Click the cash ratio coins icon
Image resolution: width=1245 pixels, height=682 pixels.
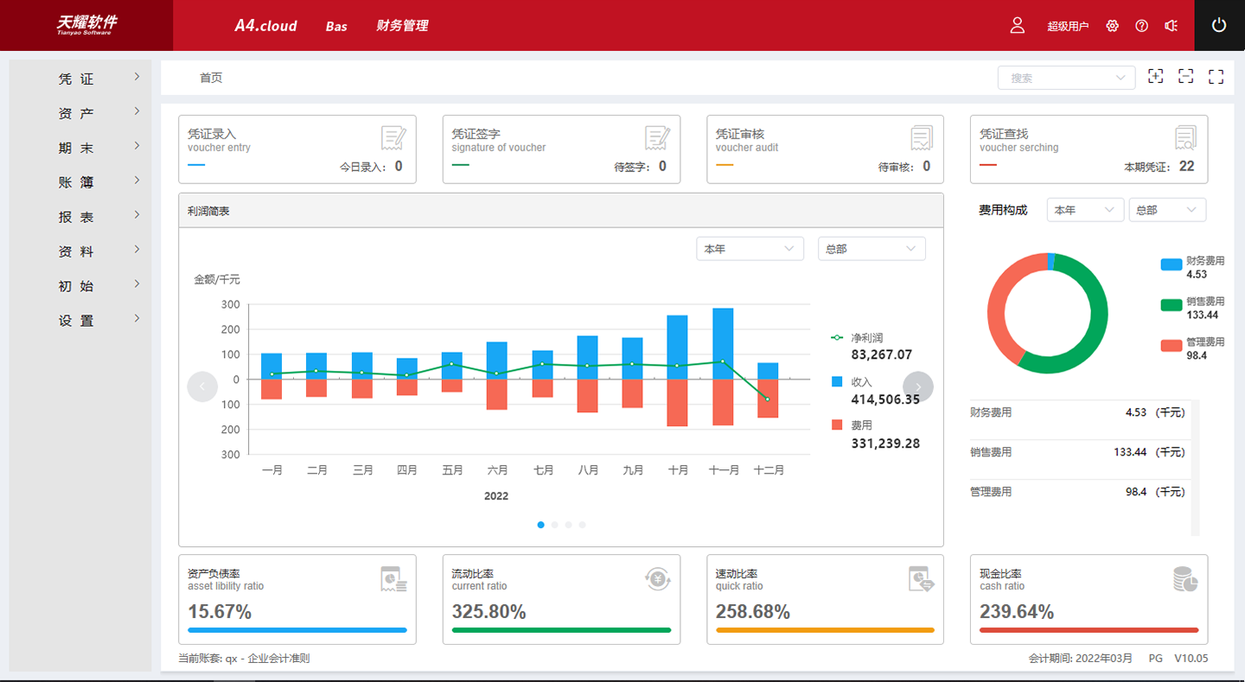point(1185,579)
